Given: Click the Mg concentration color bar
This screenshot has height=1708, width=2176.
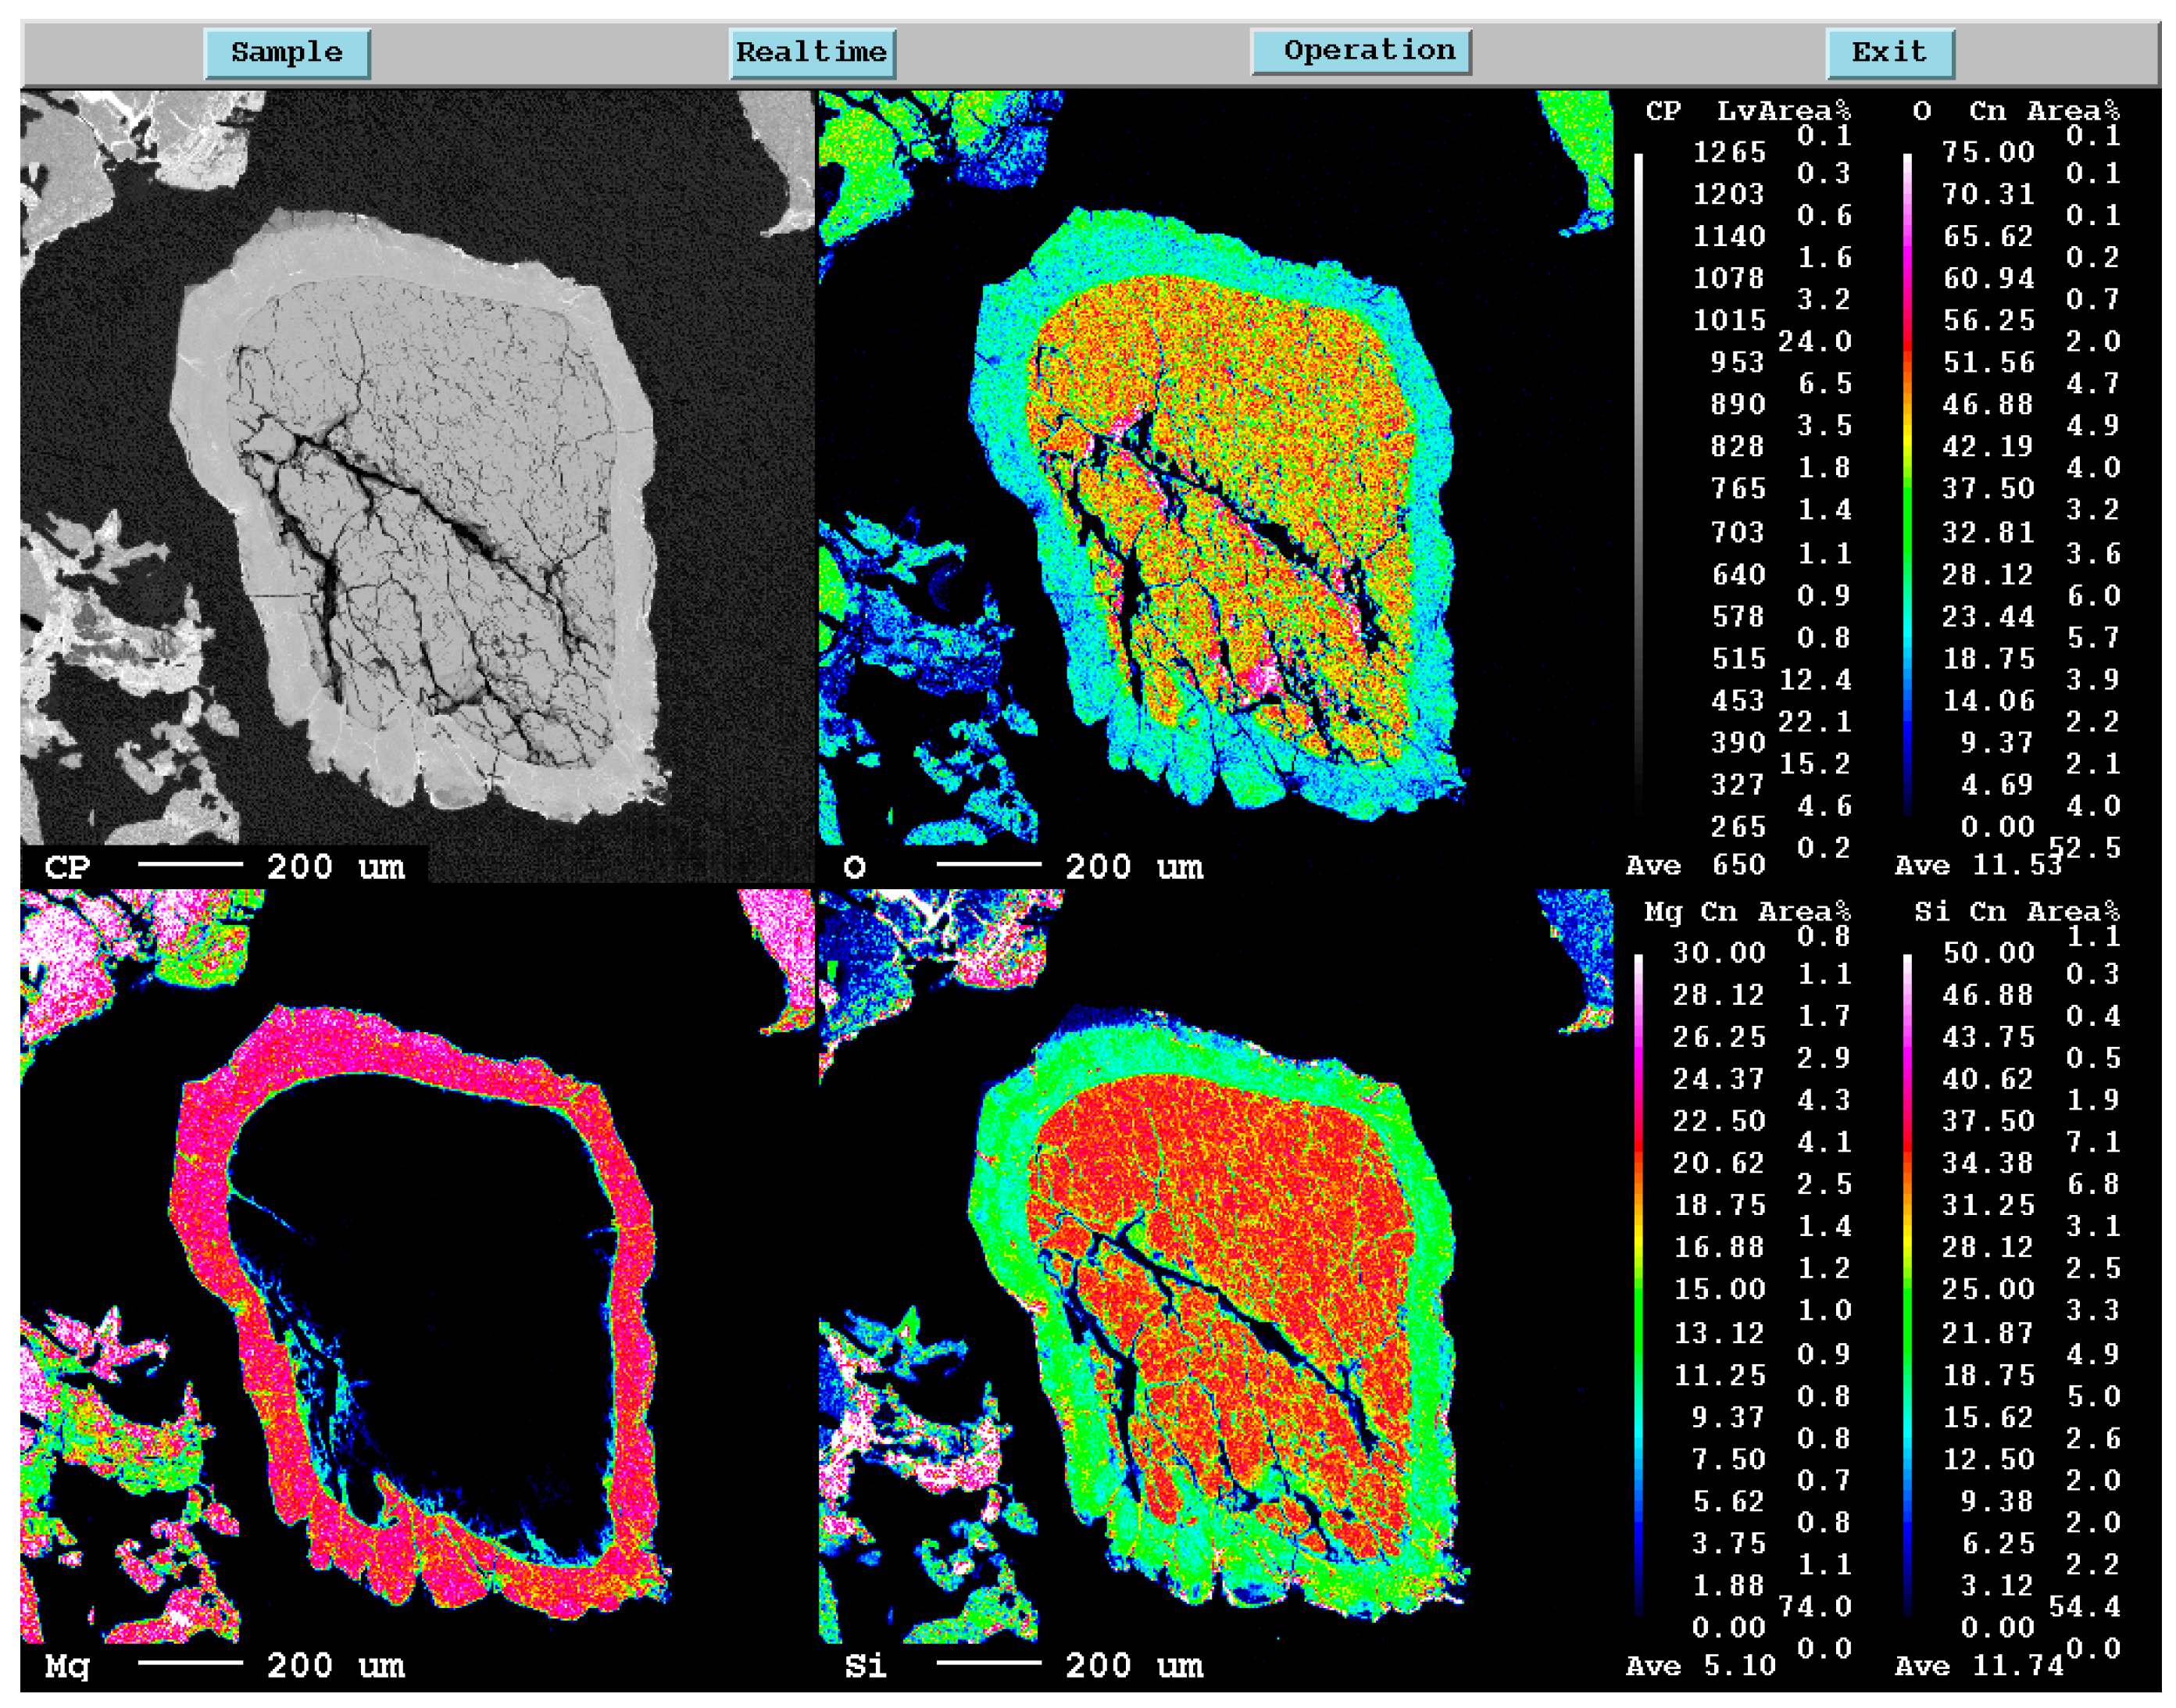Looking at the screenshot, I should click(1639, 1285).
